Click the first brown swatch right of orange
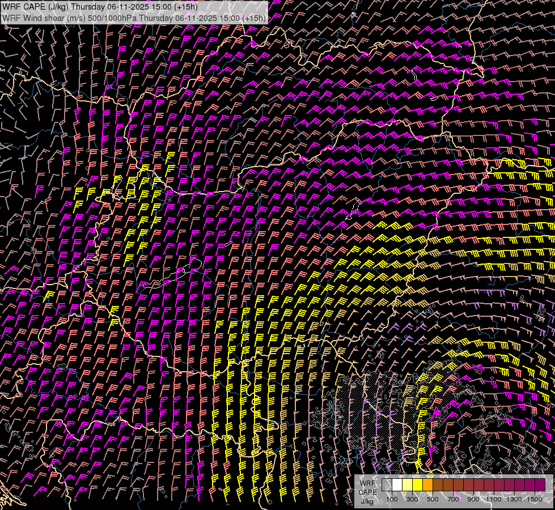The width and height of the screenshot is (555, 510). [438, 484]
